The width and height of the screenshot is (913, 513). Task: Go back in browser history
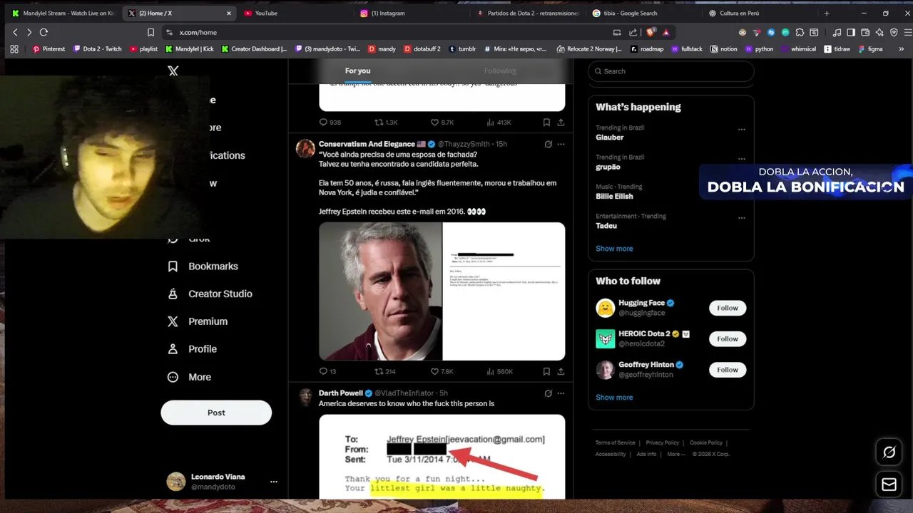[15, 32]
